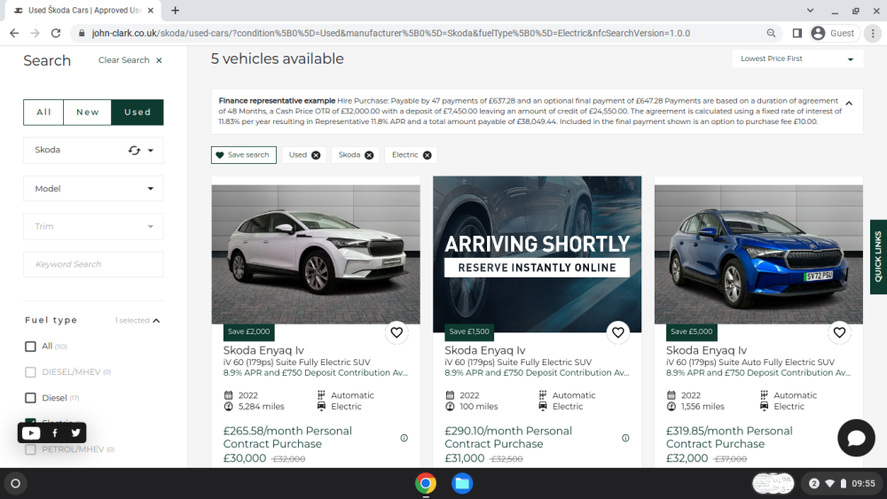Show finance info for £290.10/month offer

point(625,438)
